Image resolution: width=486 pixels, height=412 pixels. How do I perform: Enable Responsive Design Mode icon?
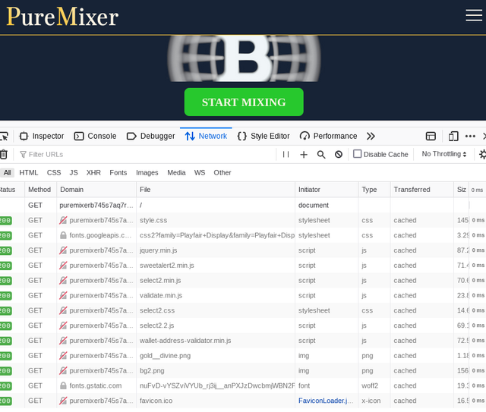[453, 136]
